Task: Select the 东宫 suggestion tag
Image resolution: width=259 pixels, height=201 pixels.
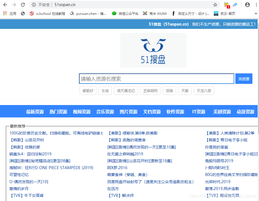Action: 105,90
